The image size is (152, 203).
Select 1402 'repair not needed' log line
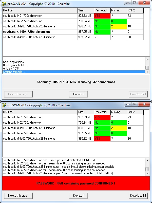click(74, 163)
